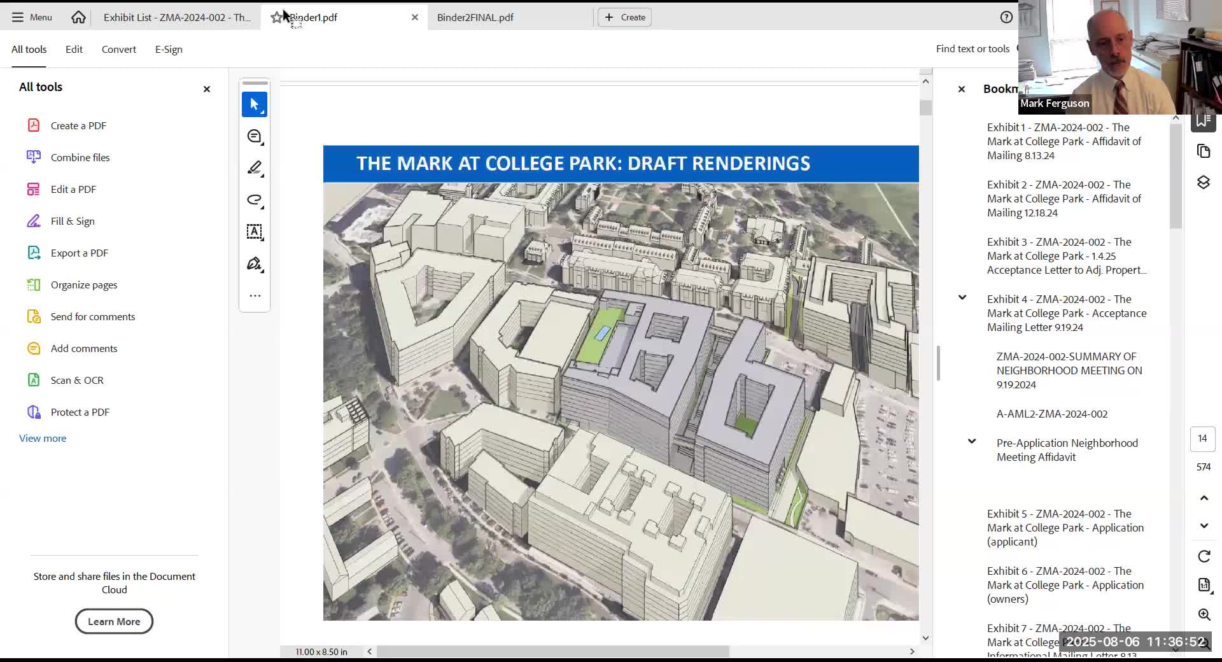Go to previous page with up chevron
This screenshot has height=662, width=1222.
(x=1204, y=498)
